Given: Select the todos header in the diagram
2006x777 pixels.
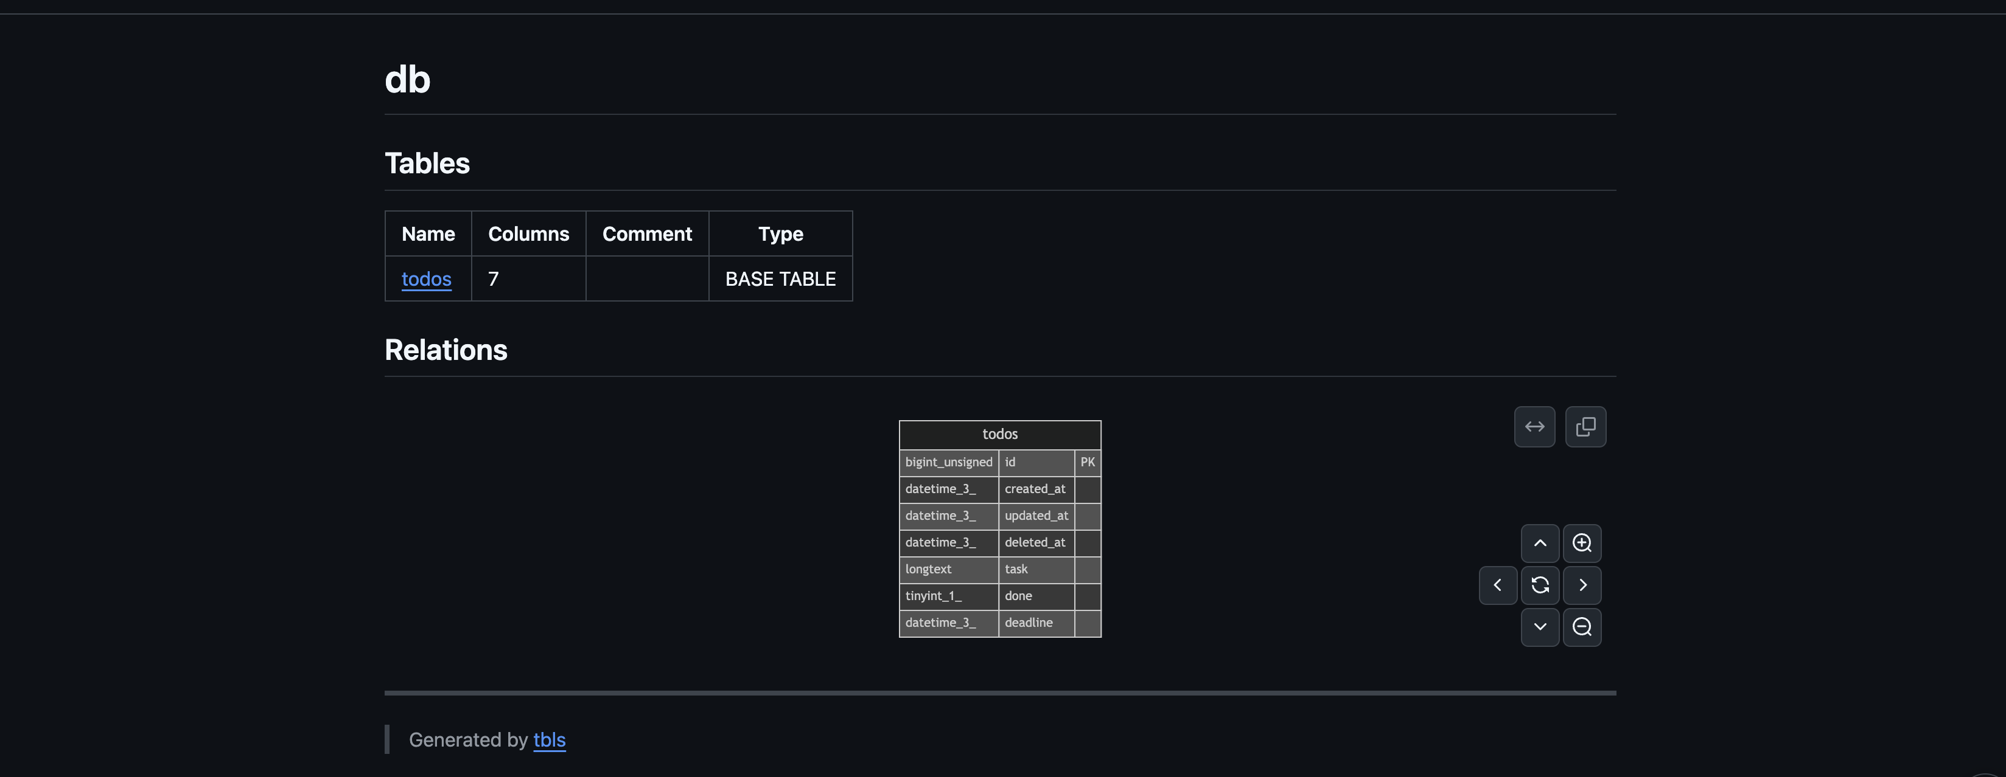Looking at the screenshot, I should coord(999,435).
